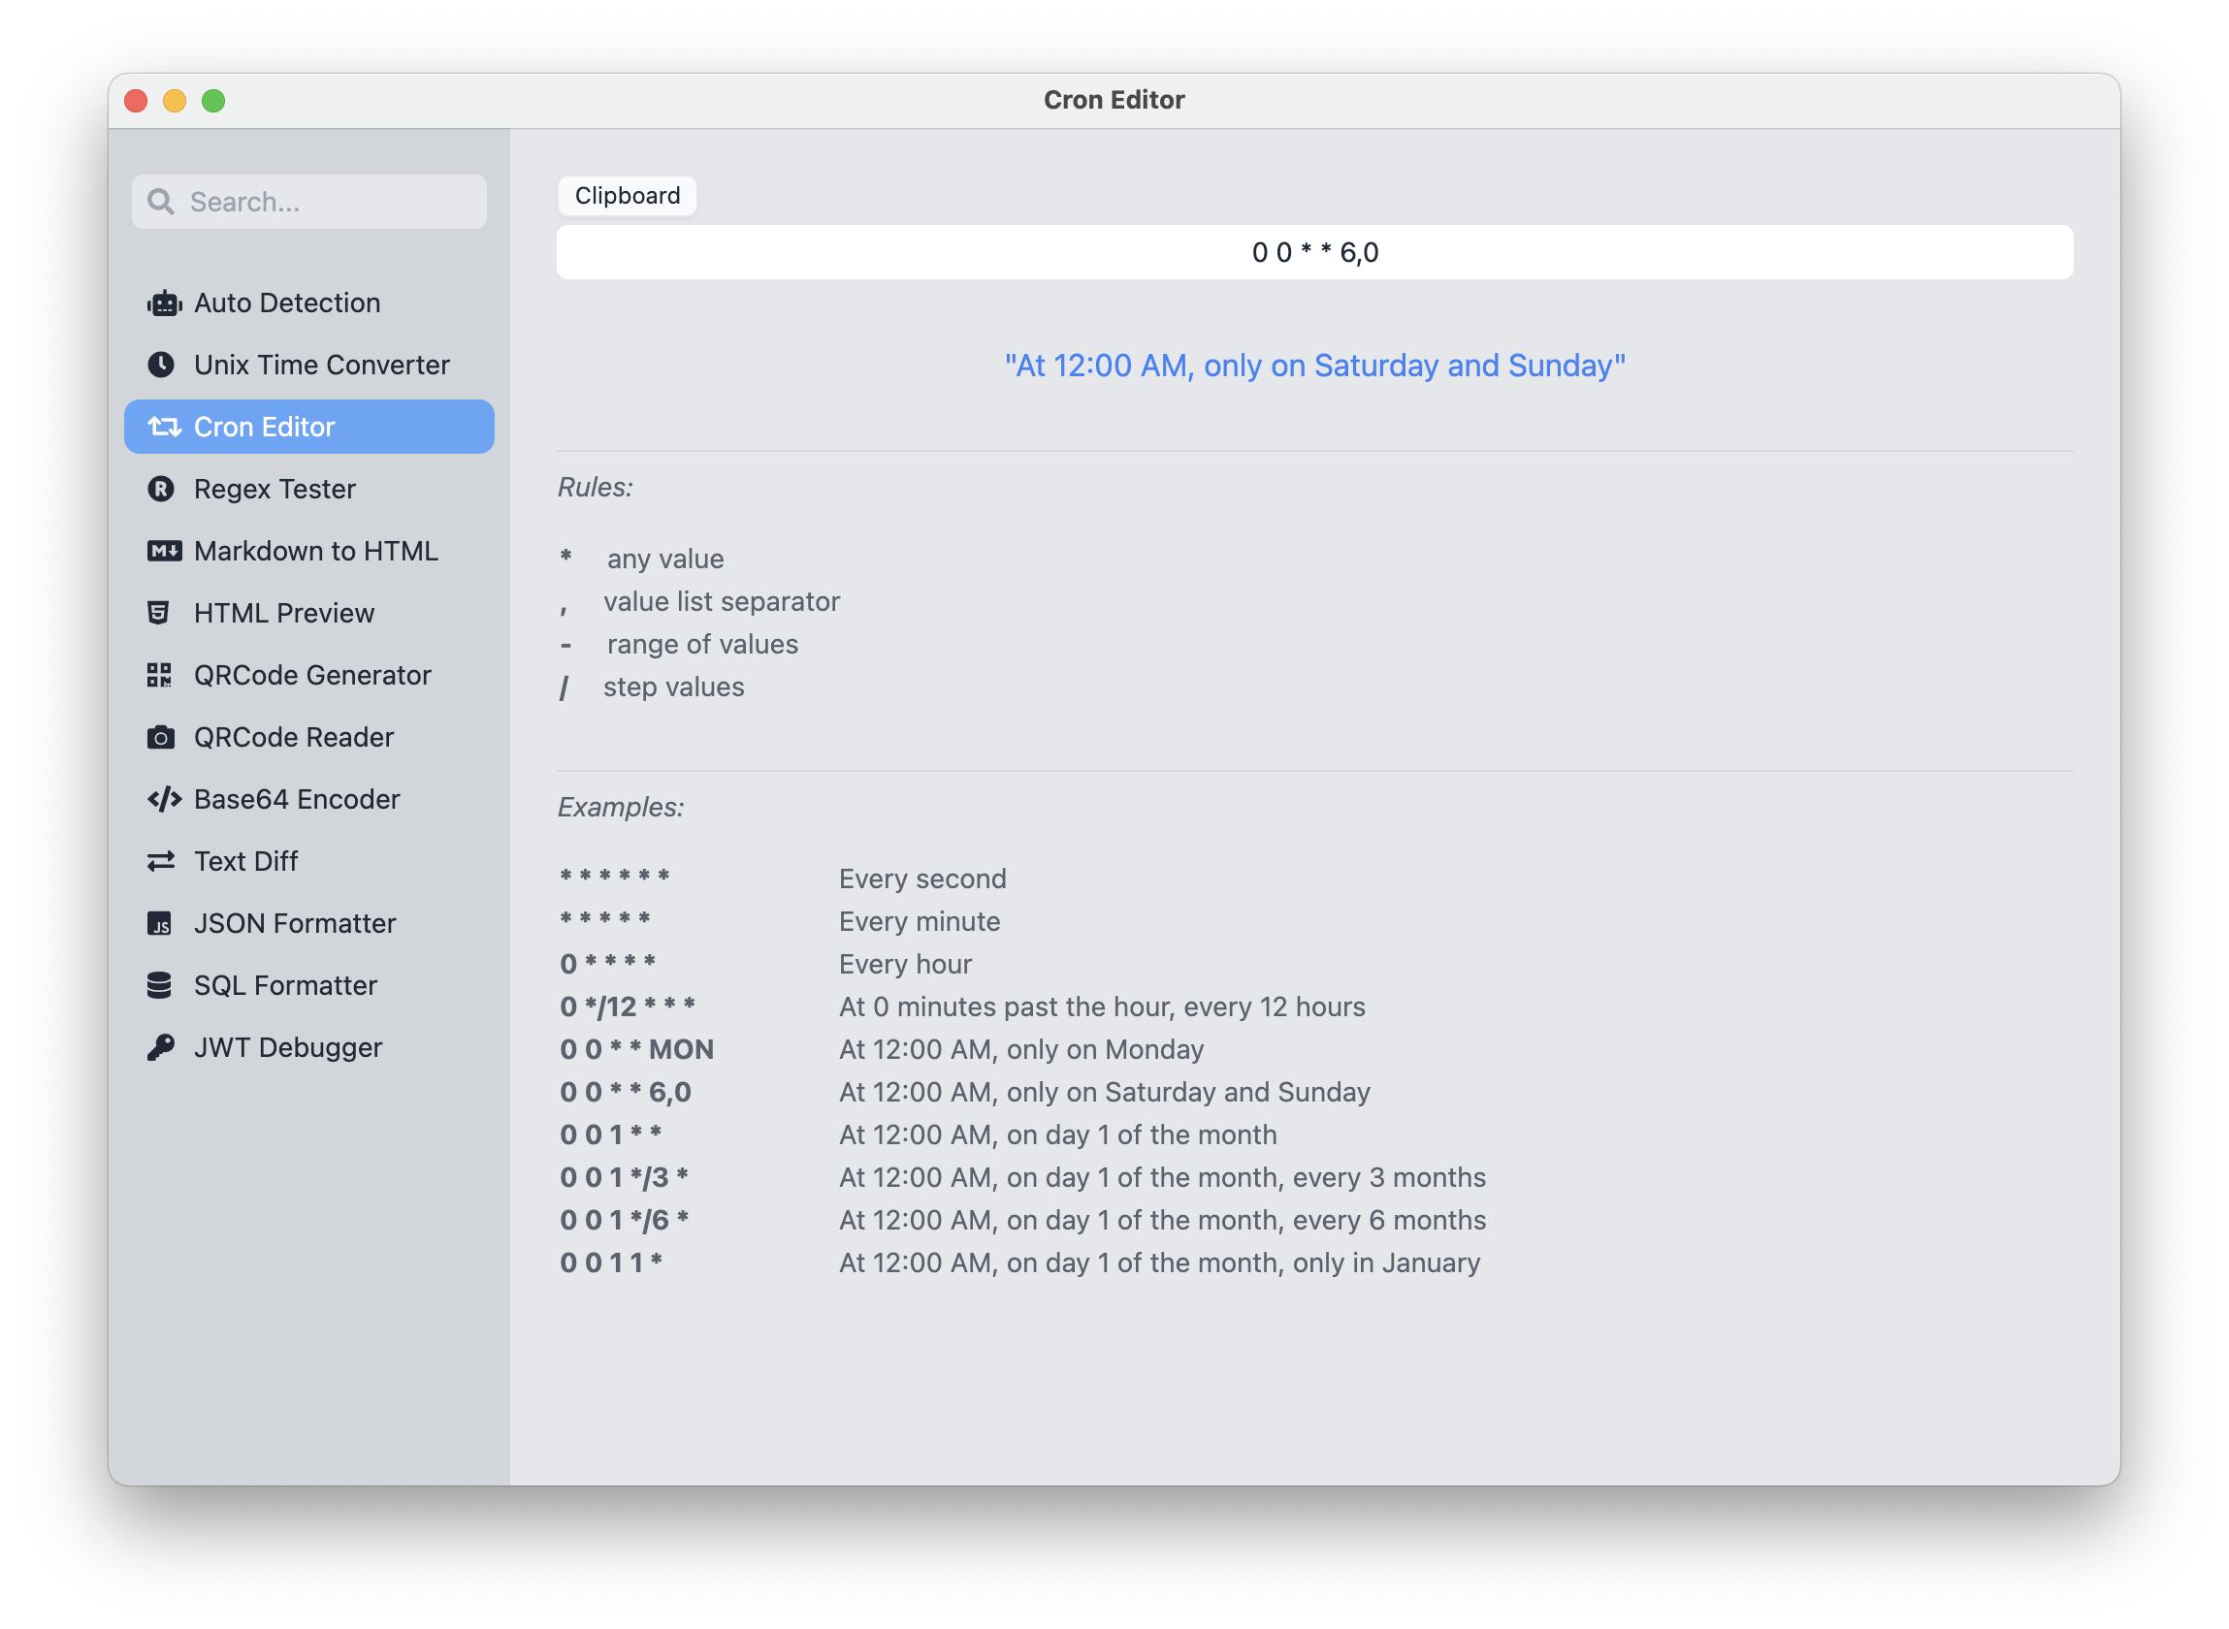The height and width of the screenshot is (1629, 2229).
Task: Open JSON Formatter from the sidebar
Action: click(x=294, y=924)
